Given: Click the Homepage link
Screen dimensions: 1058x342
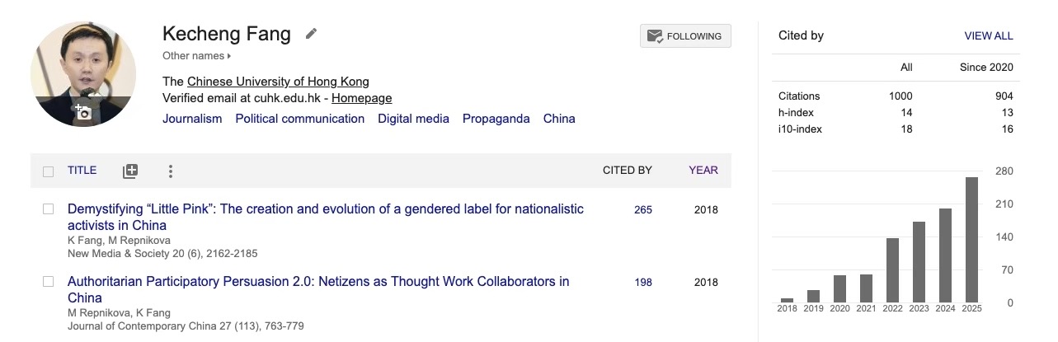Looking at the screenshot, I should [x=361, y=98].
